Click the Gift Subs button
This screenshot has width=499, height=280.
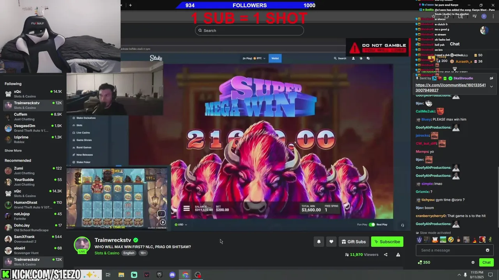pyautogui.click(x=354, y=241)
